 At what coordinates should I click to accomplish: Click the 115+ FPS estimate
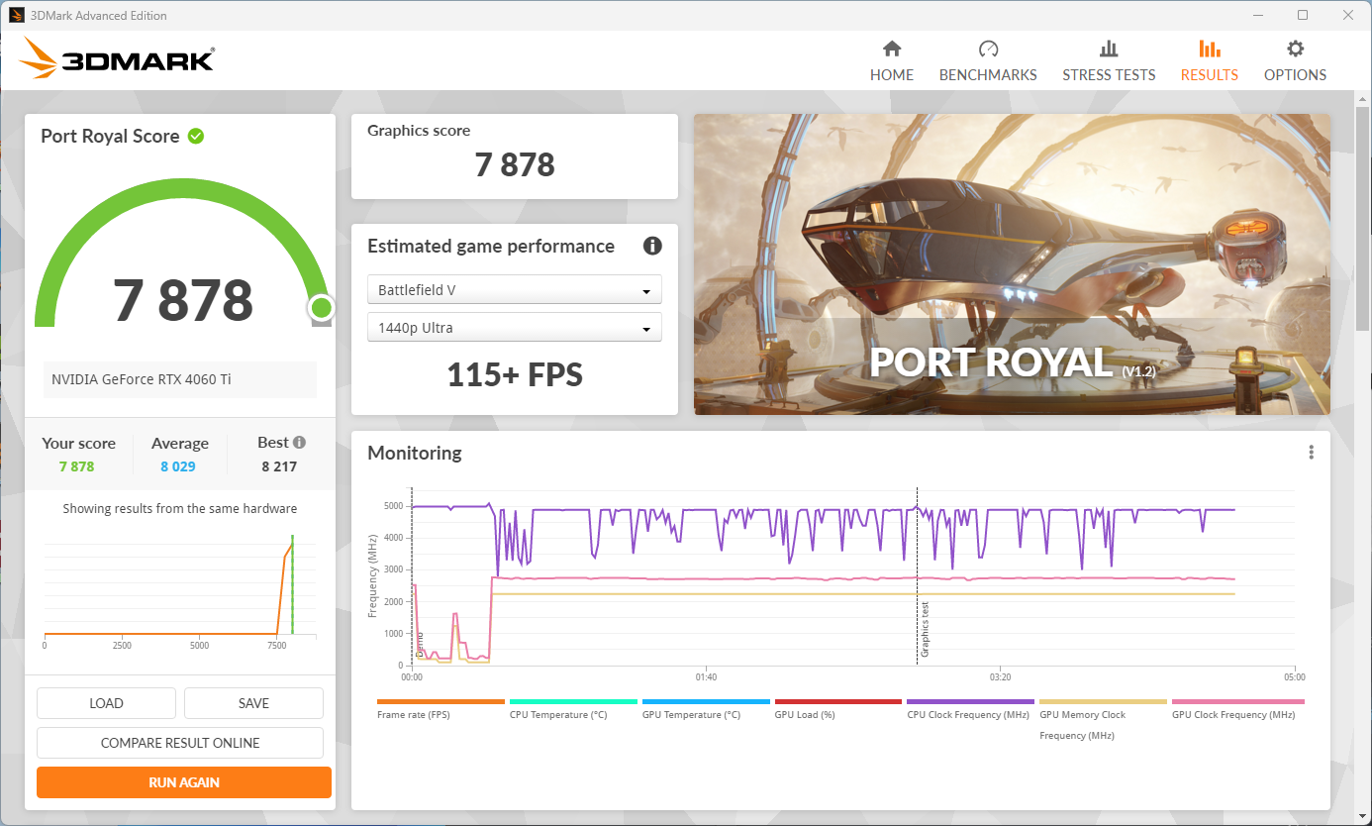point(515,374)
